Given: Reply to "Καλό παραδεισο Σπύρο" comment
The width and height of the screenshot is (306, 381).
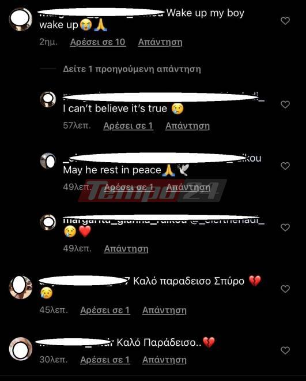Looking at the screenshot, I should 164,311.
